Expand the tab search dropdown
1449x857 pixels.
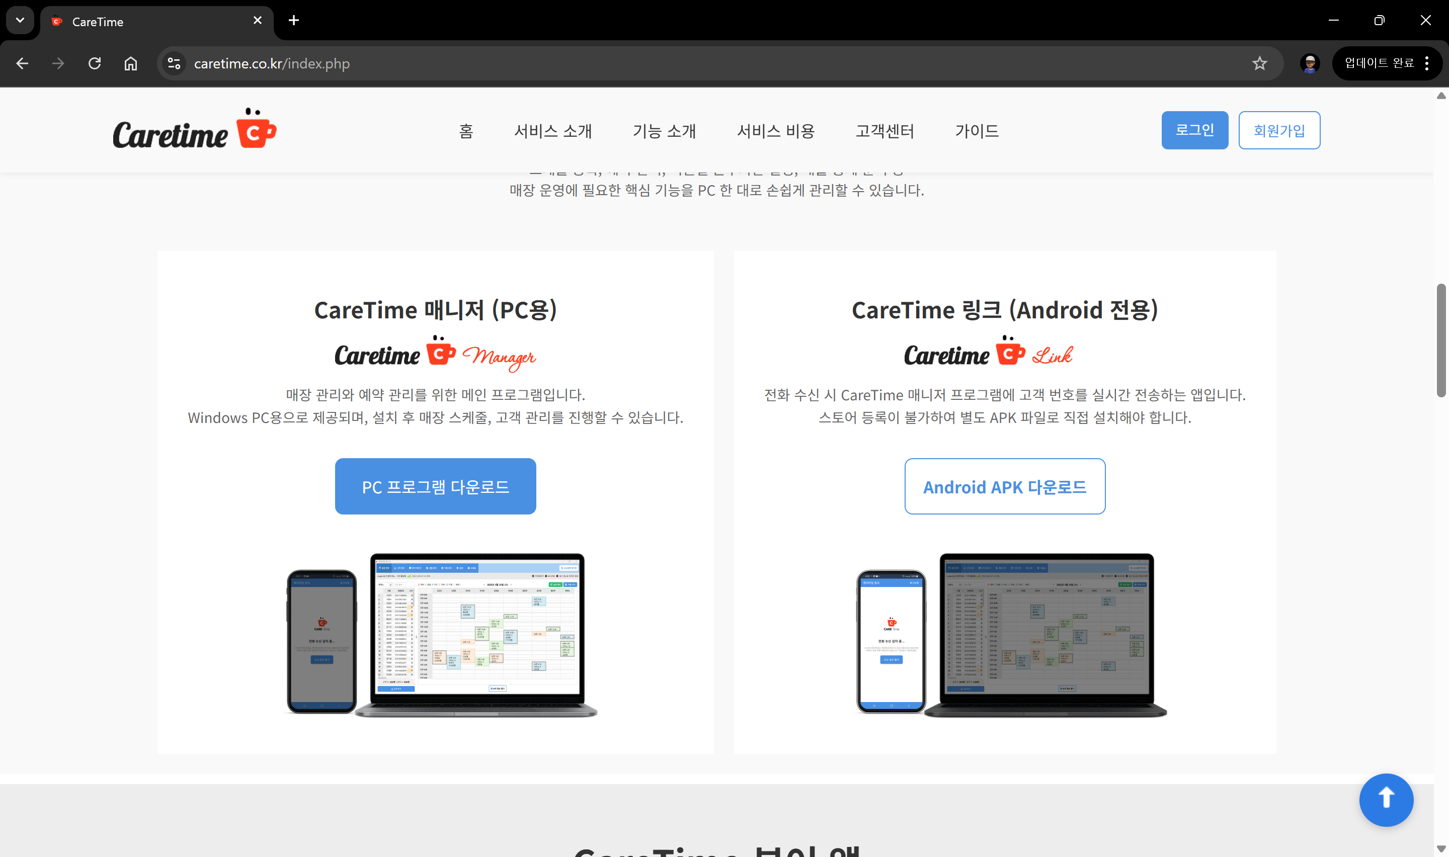pyautogui.click(x=20, y=21)
